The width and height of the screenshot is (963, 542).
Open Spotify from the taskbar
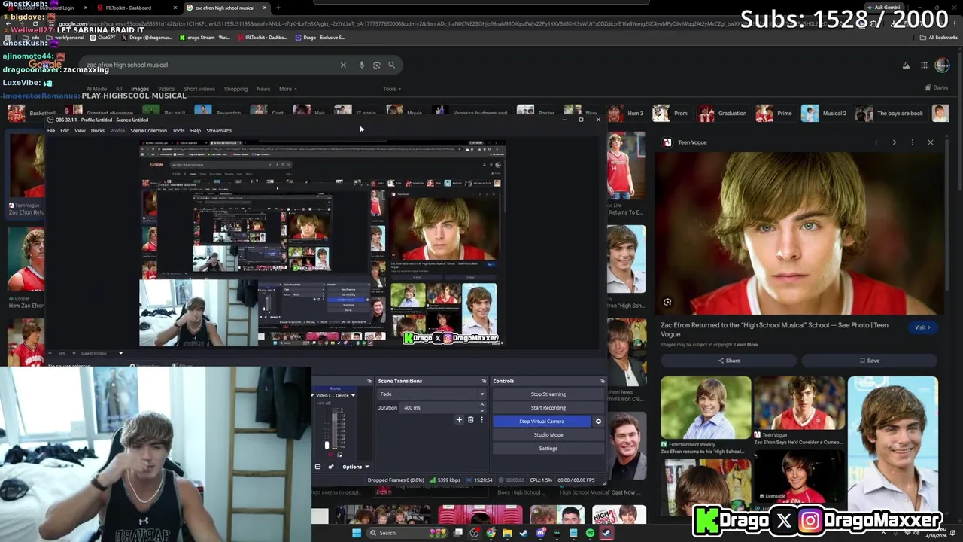tap(590, 533)
